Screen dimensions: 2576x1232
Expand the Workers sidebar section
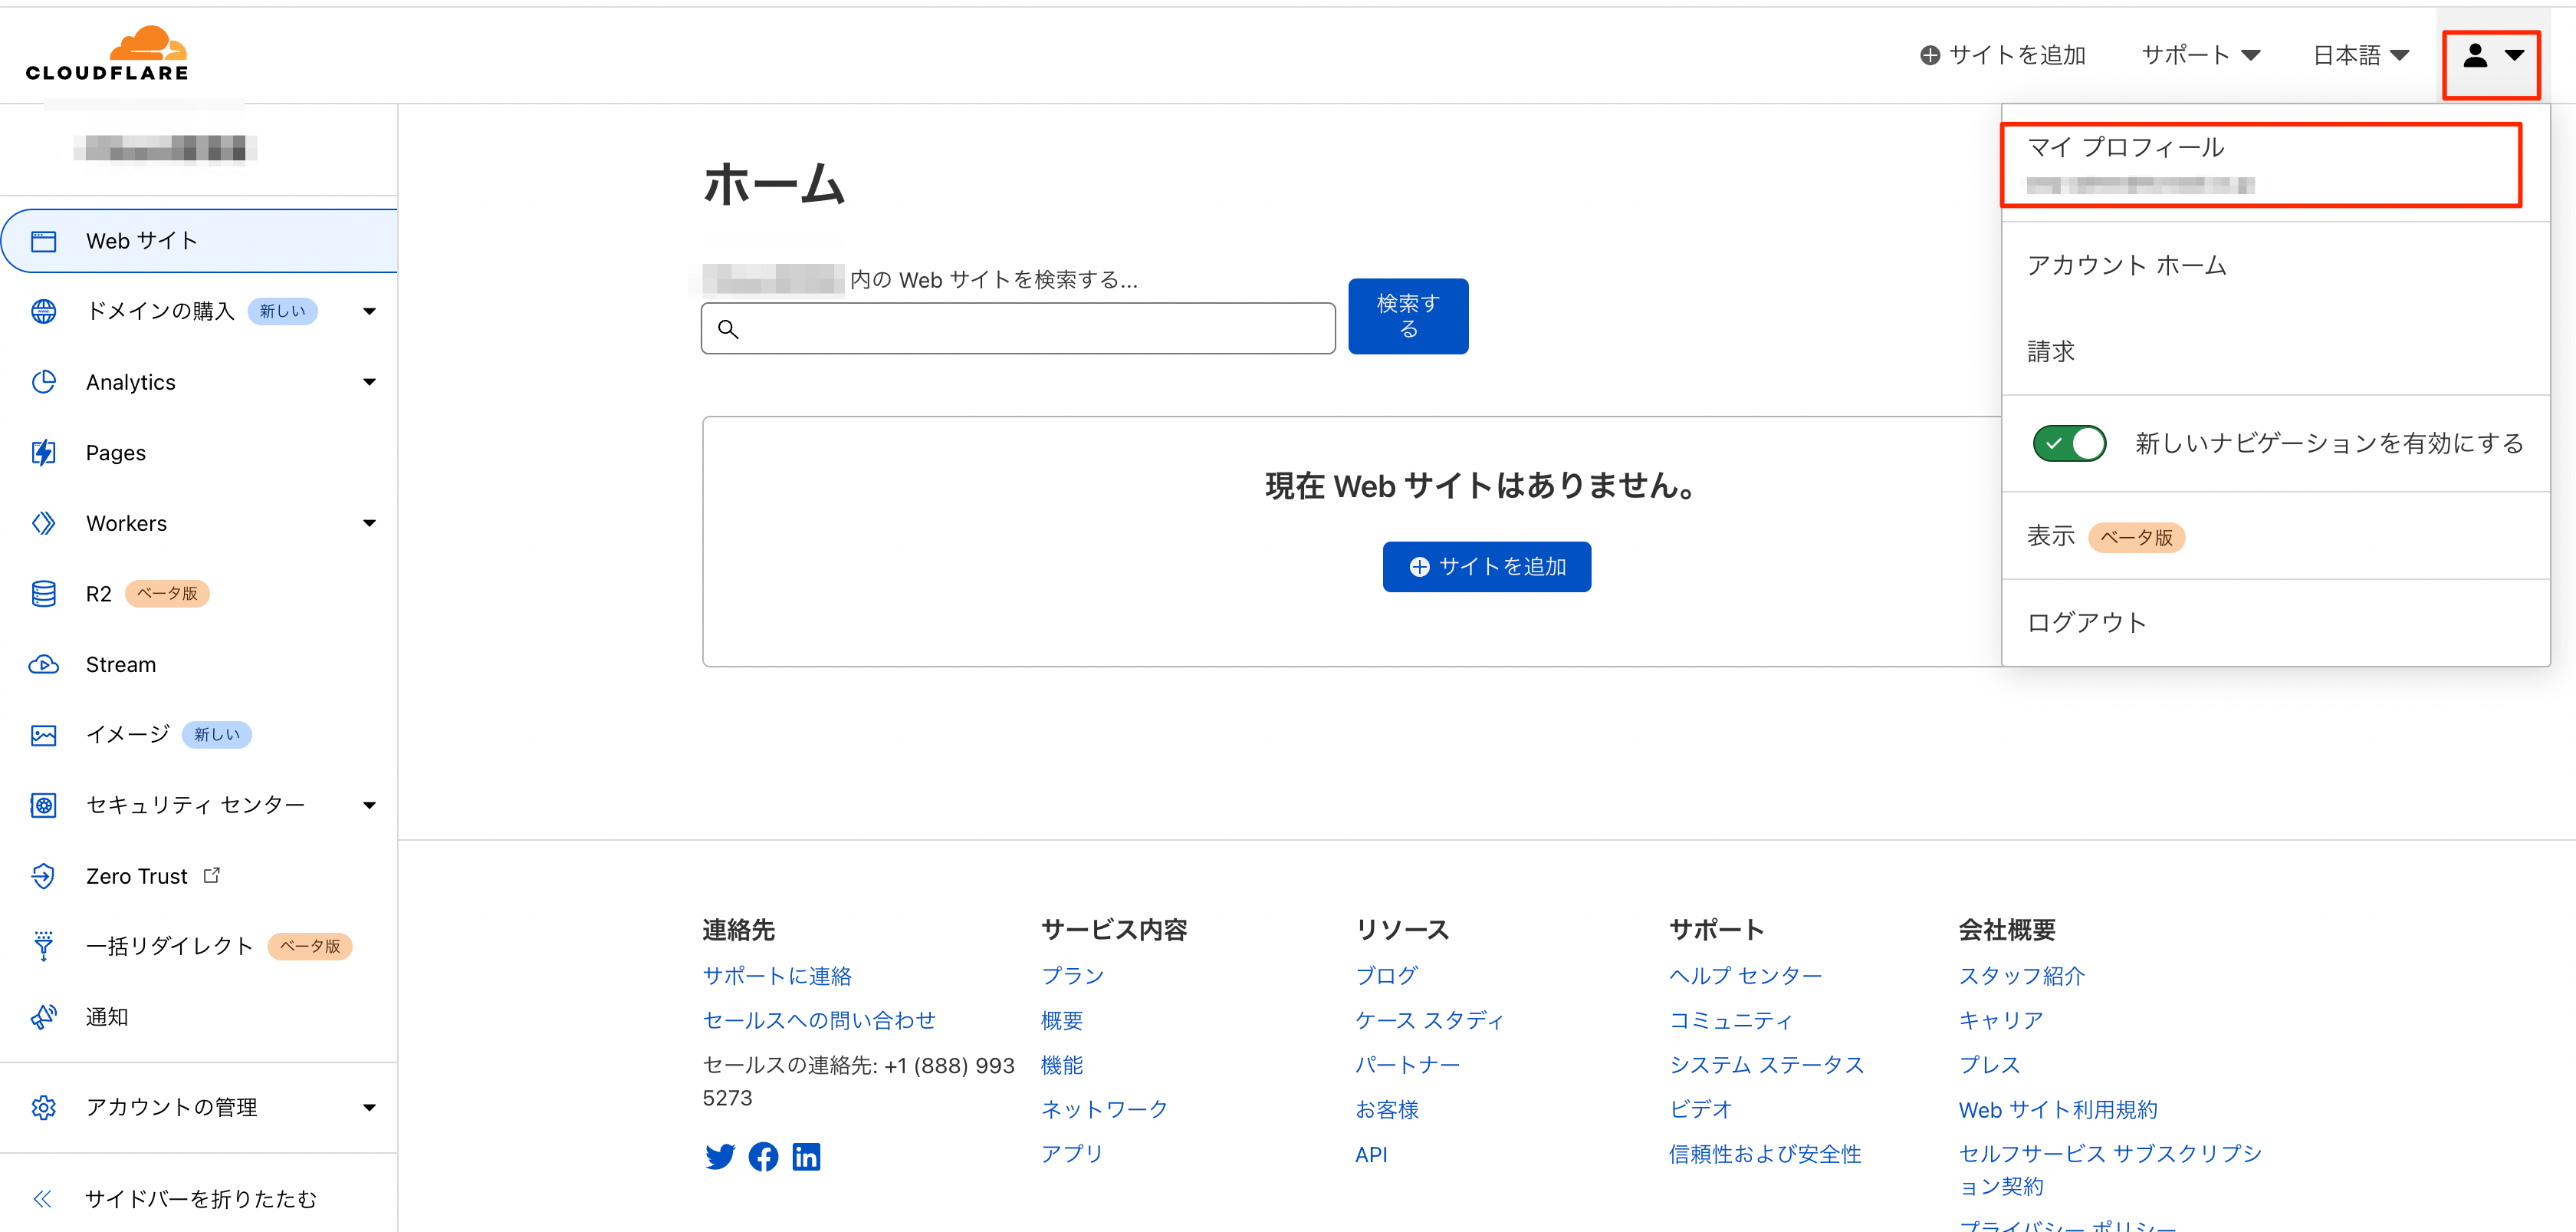[x=369, y=523]
